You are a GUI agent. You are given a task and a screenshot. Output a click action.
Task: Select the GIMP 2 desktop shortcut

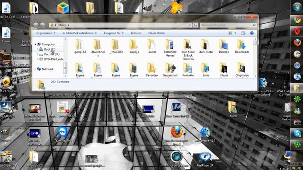click(5, 135)
